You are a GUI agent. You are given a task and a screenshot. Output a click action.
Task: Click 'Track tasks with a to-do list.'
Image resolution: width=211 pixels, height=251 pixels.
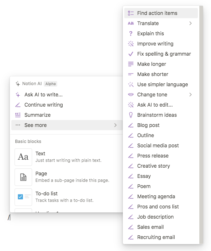tap(65, 200)
